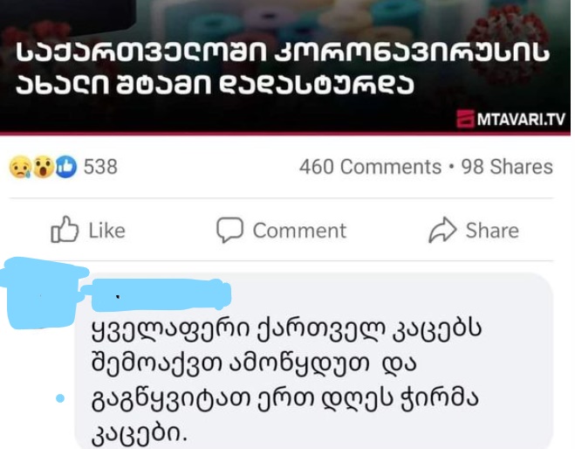Click the small blue dot beside the comment
The image size is (575, 449).
[60, 398]
